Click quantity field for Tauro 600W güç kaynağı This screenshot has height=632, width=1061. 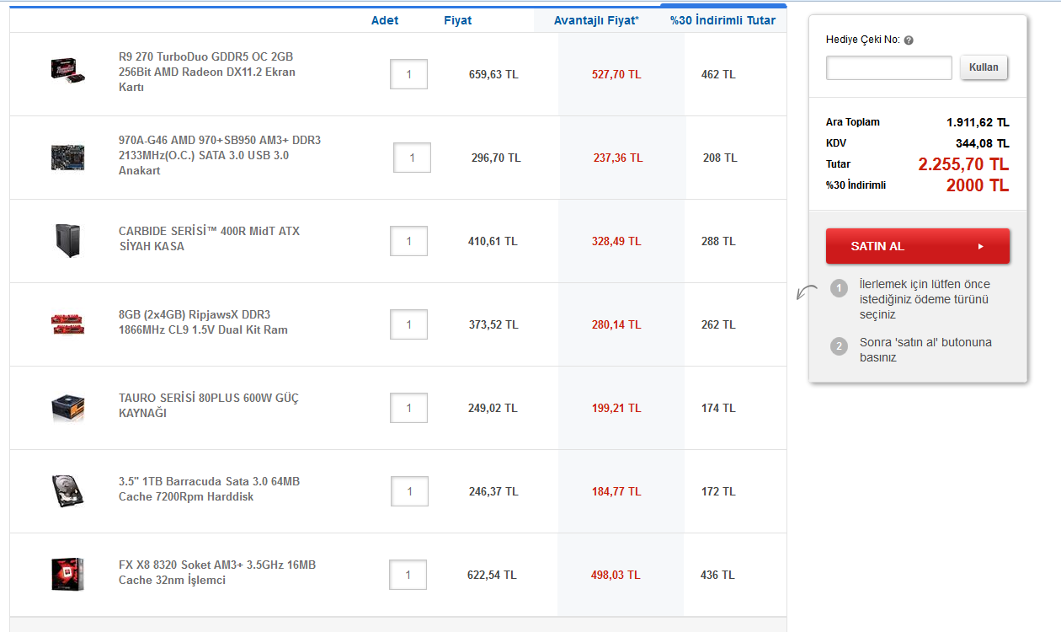408,408
